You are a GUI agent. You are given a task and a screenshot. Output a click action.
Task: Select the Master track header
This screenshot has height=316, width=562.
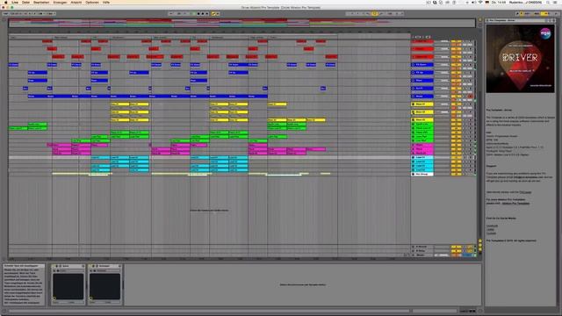422,255
